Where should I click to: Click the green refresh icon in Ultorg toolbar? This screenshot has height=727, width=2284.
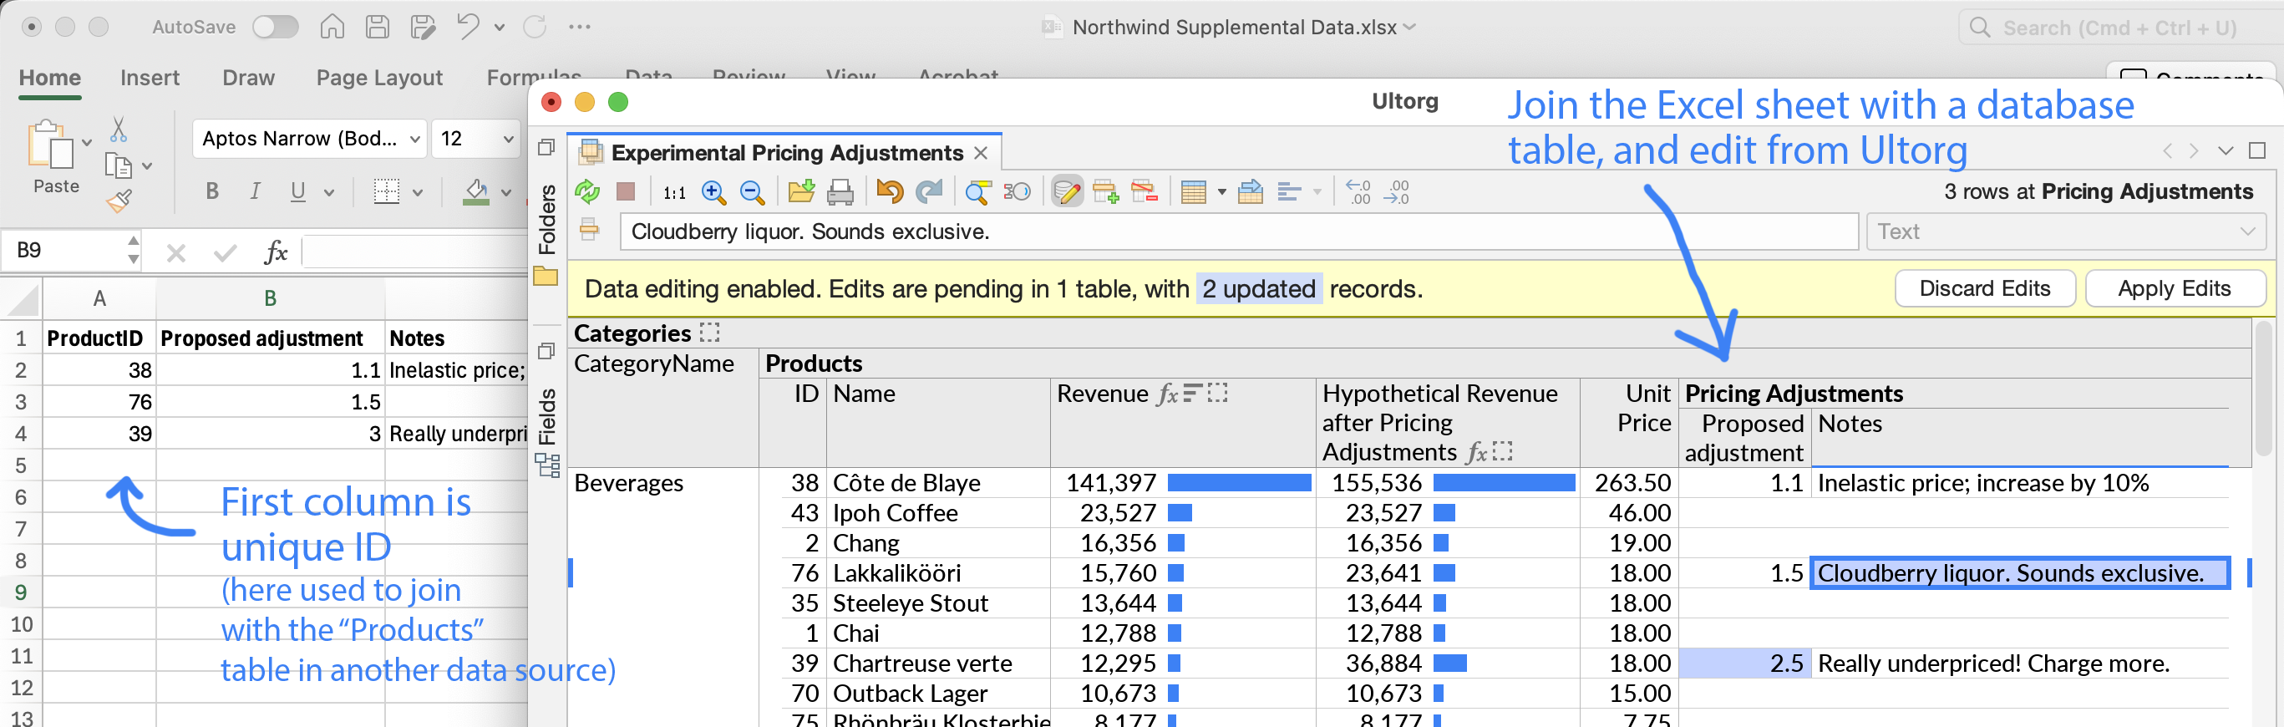[587, 191]
